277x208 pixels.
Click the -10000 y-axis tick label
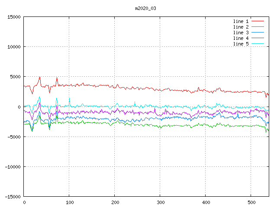click(x=13, y=167)
